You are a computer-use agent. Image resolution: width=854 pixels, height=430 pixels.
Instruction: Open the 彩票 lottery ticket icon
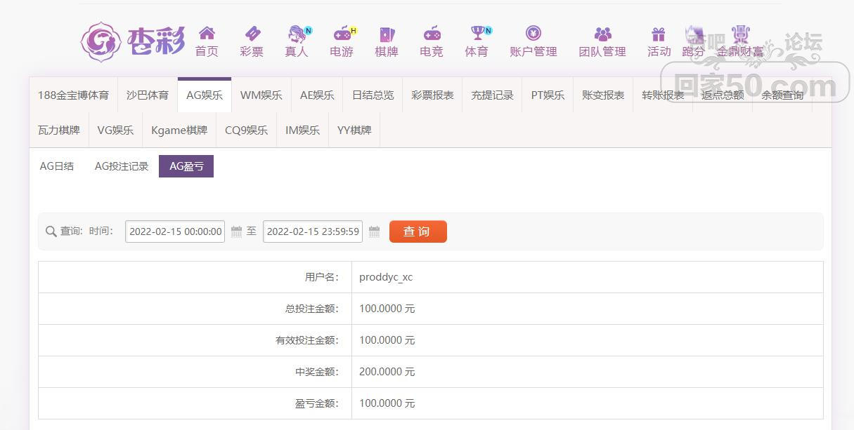coord(252,33)
